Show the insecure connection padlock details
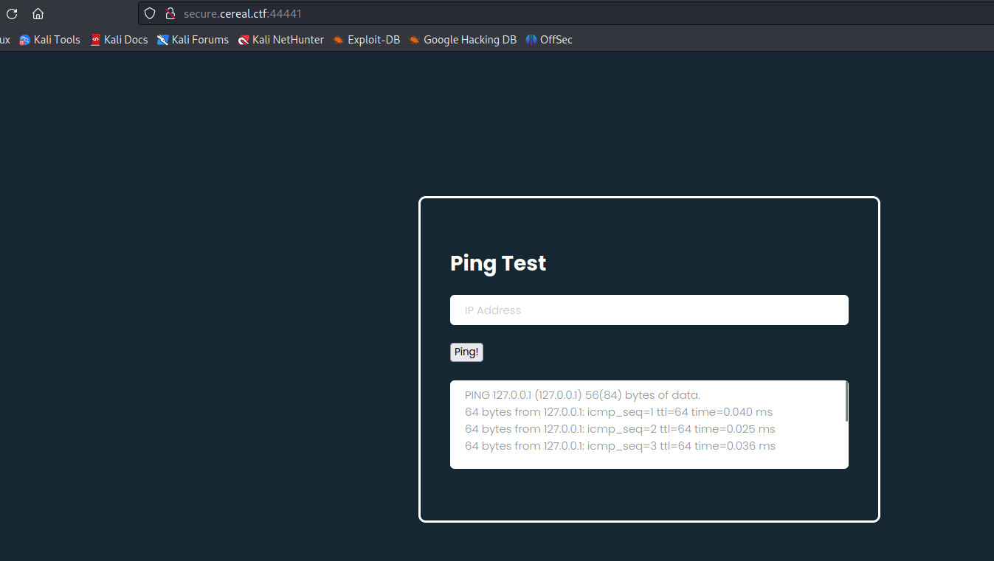Screen dimensions: 994x561 point(170,13)
